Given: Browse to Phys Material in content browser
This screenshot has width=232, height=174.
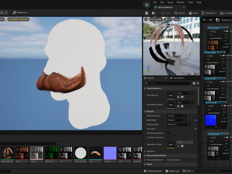Looking at the screenshot, I should tap(183, 97).
